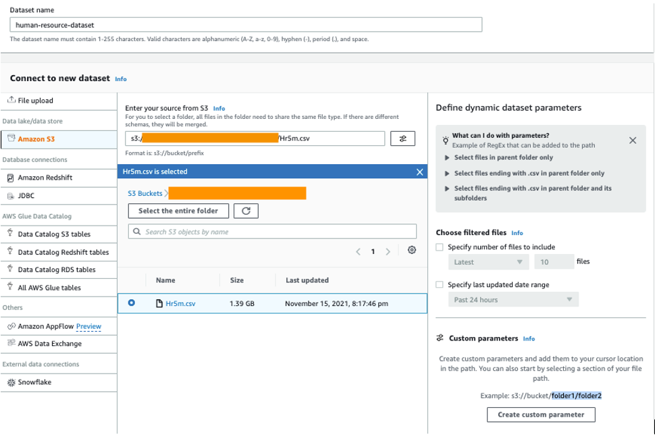The image size is (655, 437).
Task: Click the lightbulb tip icon
Action: (446, 140)
